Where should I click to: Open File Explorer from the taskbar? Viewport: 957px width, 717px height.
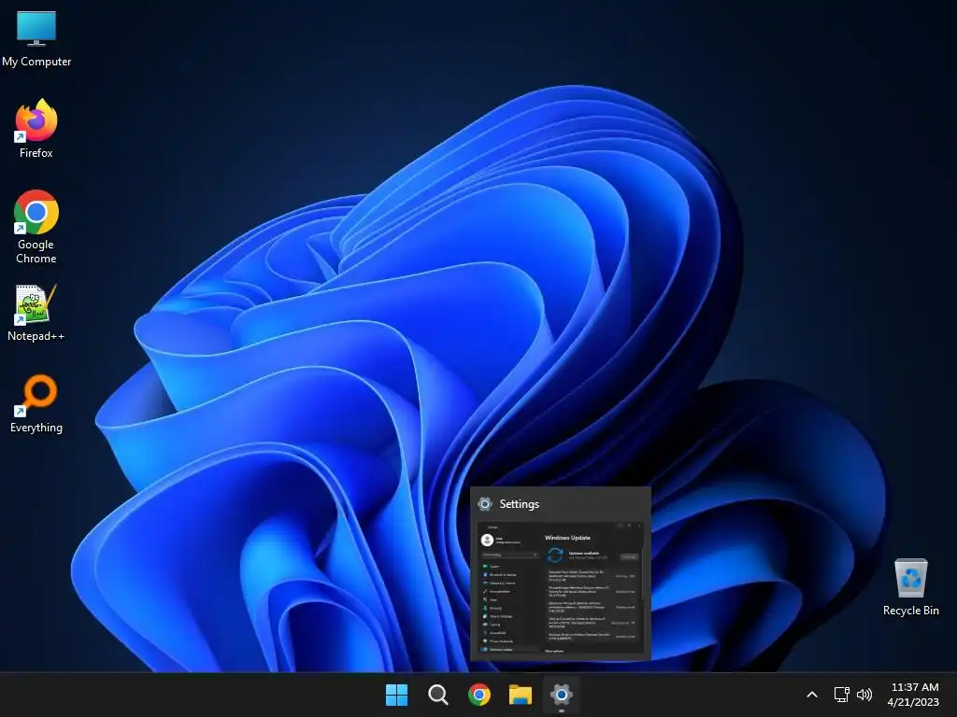pos(521,695)
